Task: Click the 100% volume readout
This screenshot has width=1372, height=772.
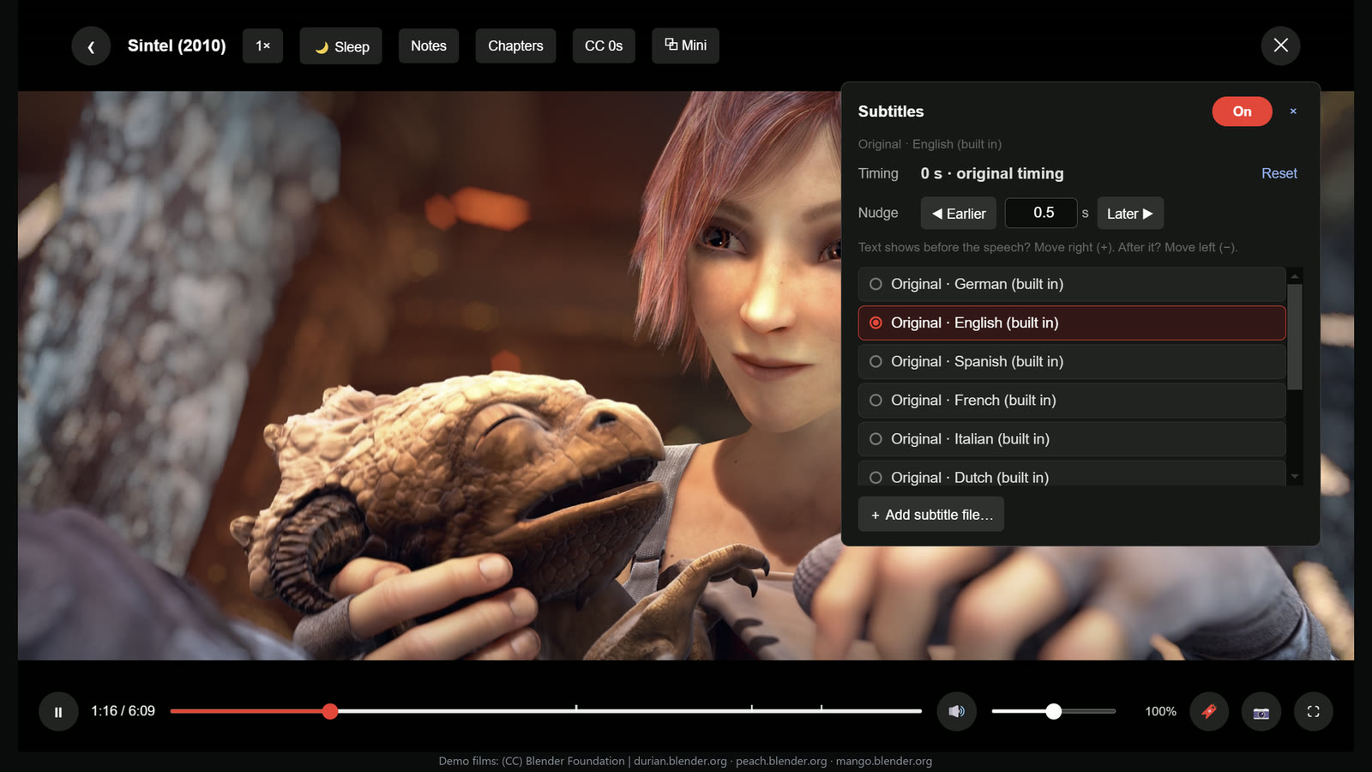Action: coord(1160,711)
